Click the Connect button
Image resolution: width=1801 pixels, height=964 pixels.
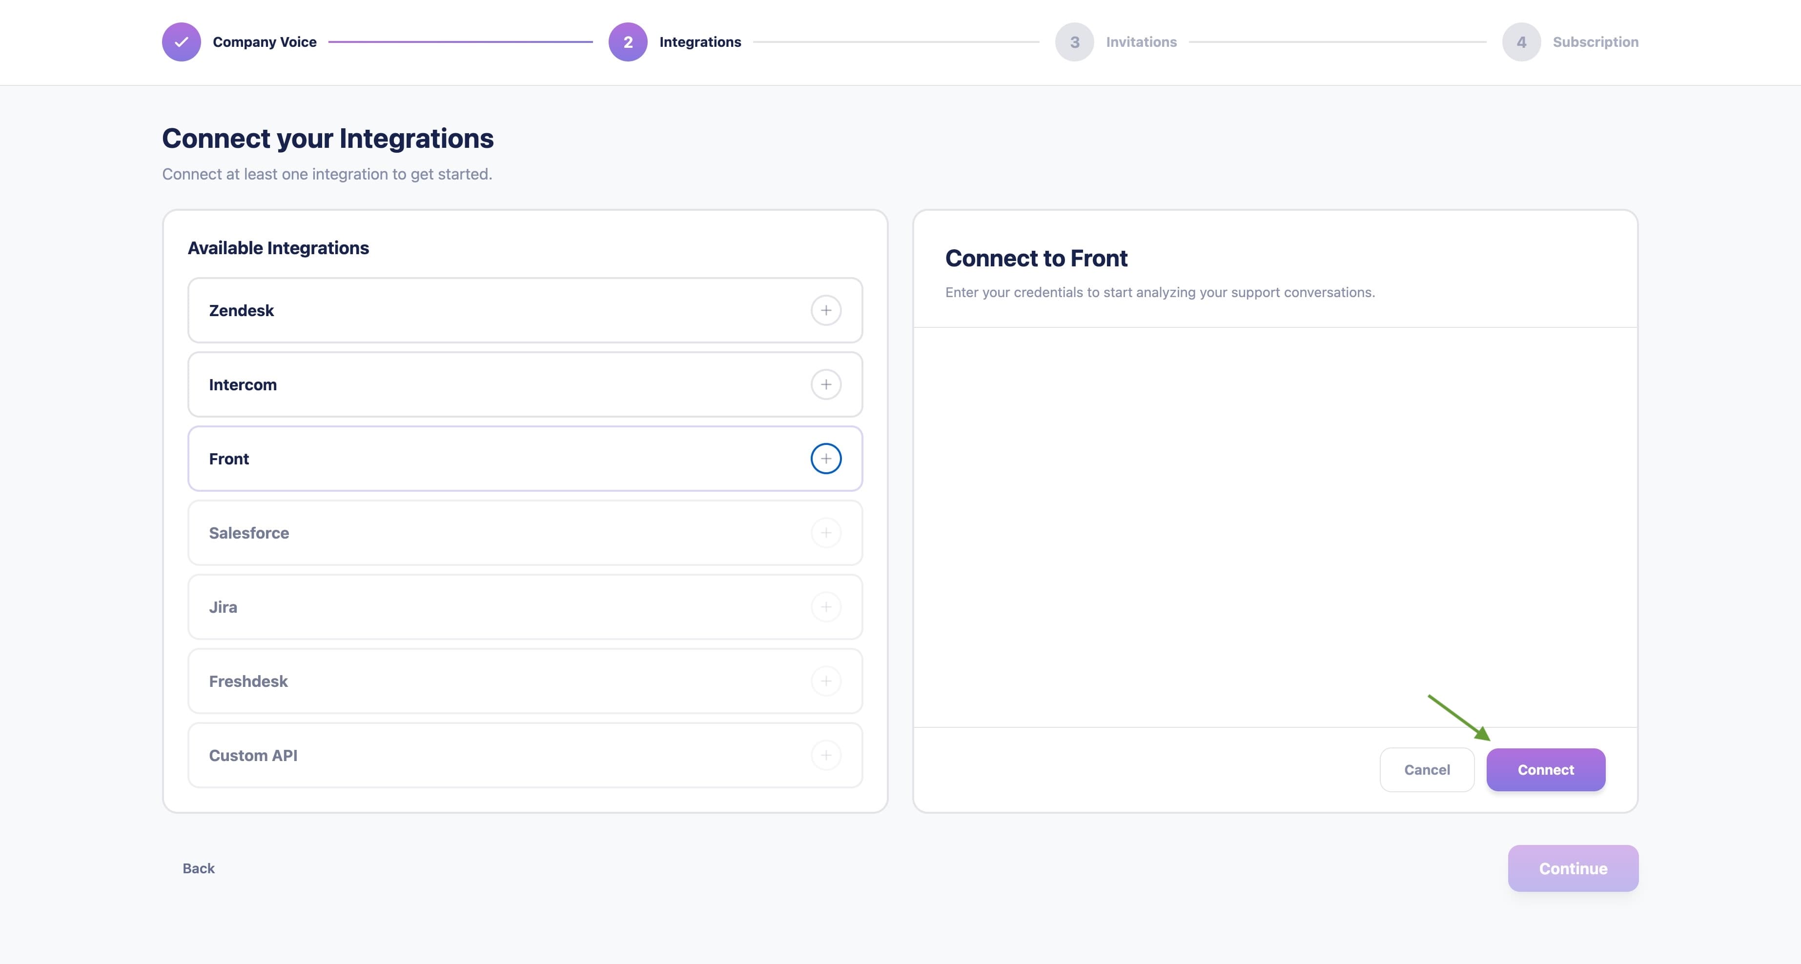[x=1545, y=770]
